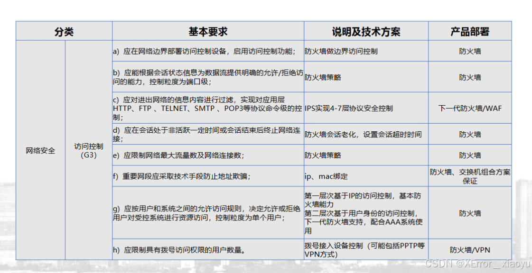This screenshot has height=273, width=532.
Task: Select the 防火墙策略 cell in row b
Action: click(x=366, y=77)
